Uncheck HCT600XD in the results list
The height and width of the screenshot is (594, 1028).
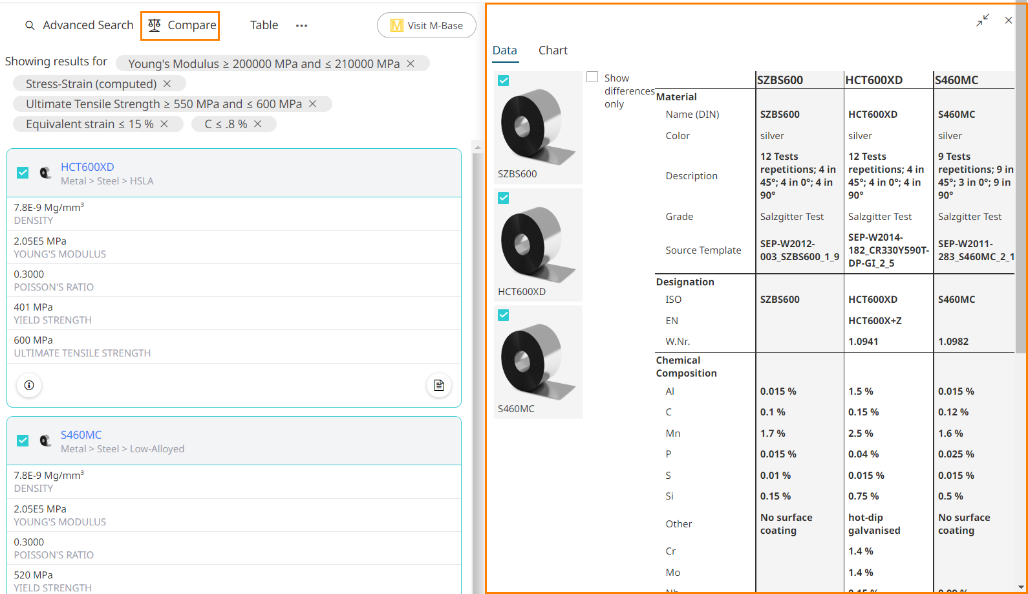pyautogui.click(x=23, y=173)
